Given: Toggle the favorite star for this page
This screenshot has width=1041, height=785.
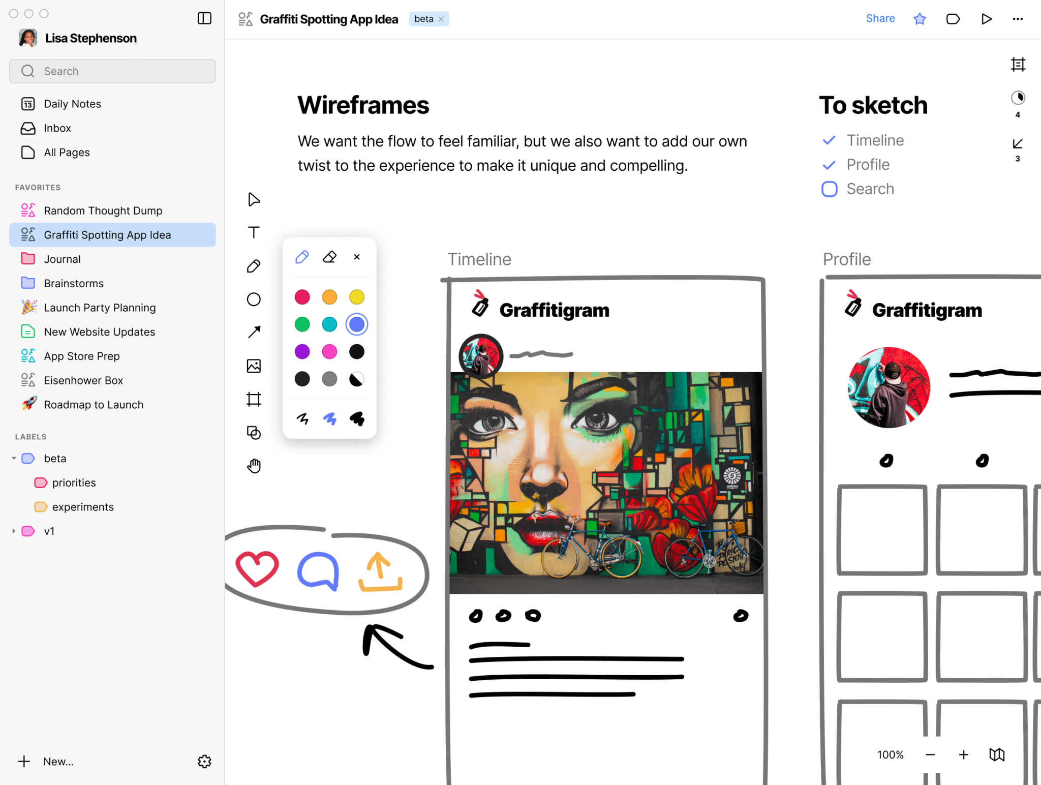Looking at the screenshot, I should (x=919, y=19).
